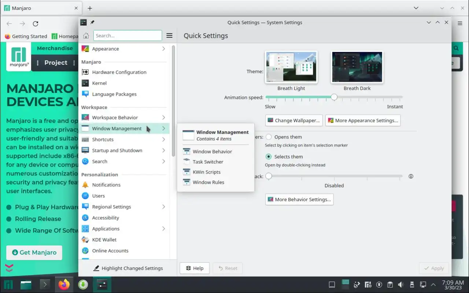Click the Regional Settings icon
Screen dimensions: 469x293
tap(85, 207)
